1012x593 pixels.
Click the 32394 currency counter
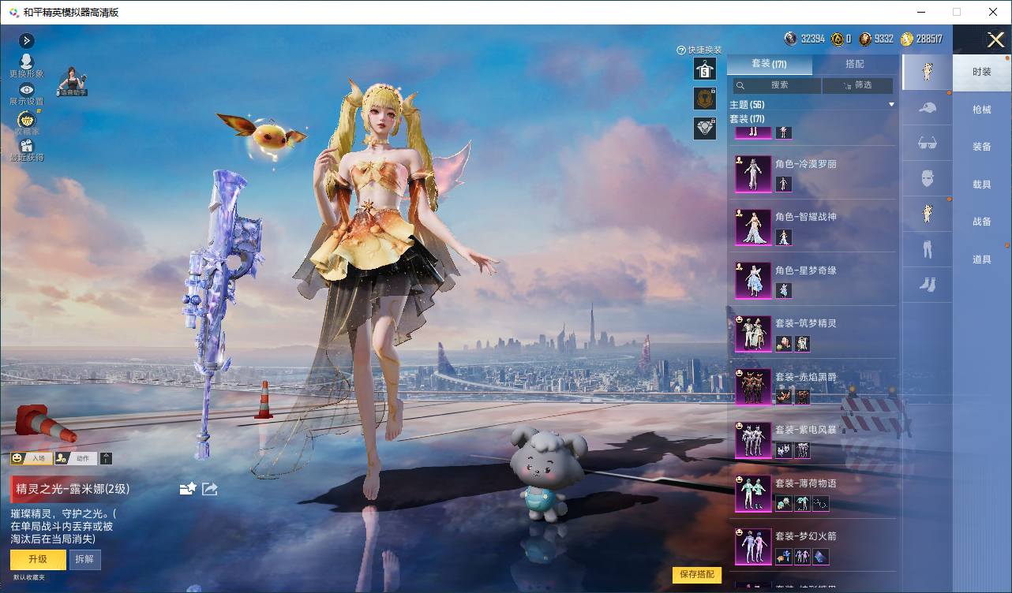coord(805,39)
